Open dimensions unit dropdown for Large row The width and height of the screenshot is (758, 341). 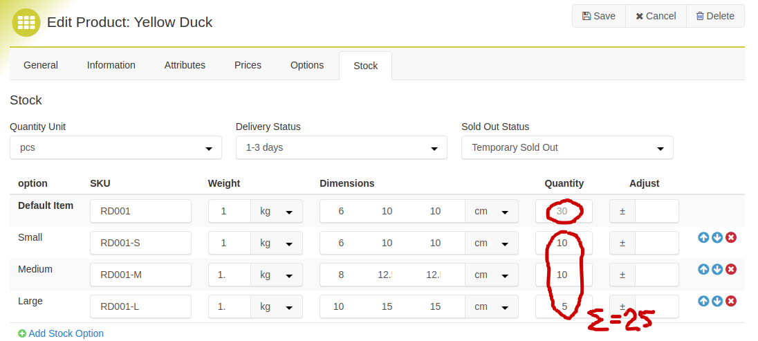pyautogui.click(x=492, y=306)
